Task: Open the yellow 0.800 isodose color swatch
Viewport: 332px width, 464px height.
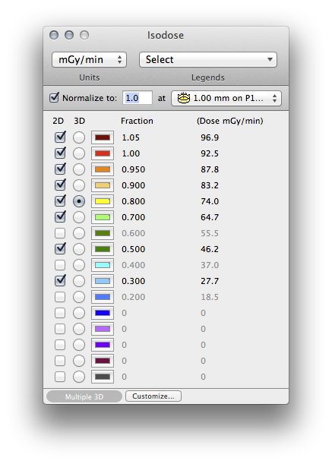Action: coord(103,201)
